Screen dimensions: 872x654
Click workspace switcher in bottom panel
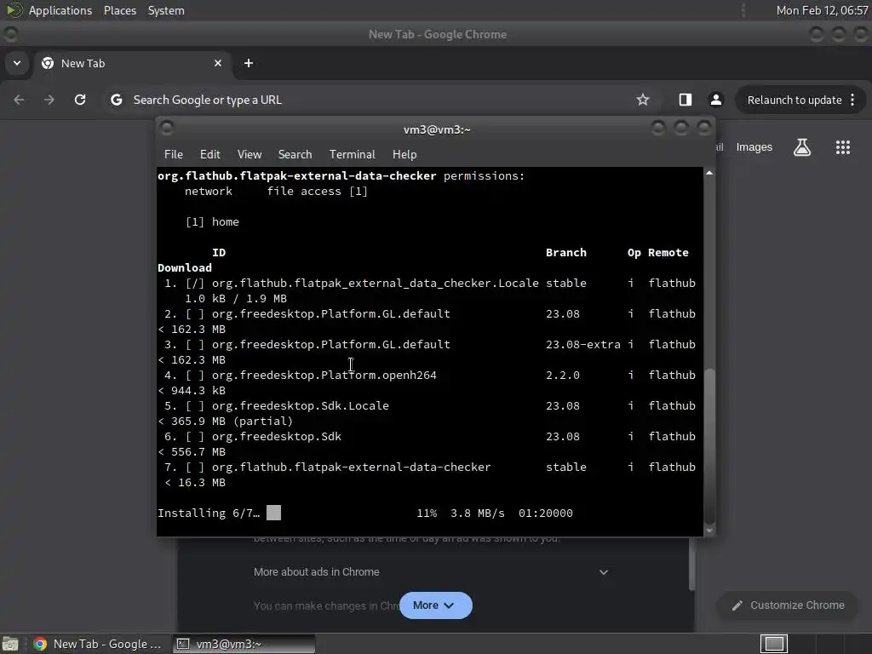coord(773,644)
